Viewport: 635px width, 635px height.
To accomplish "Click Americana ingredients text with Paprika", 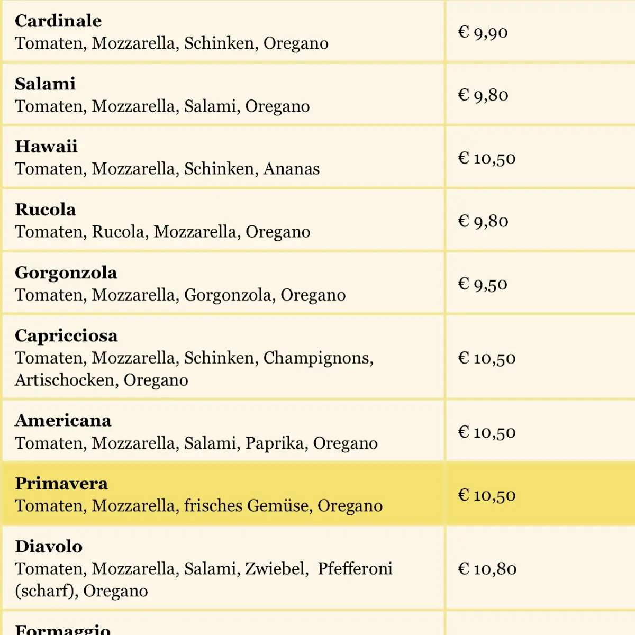I will point(196,443).
